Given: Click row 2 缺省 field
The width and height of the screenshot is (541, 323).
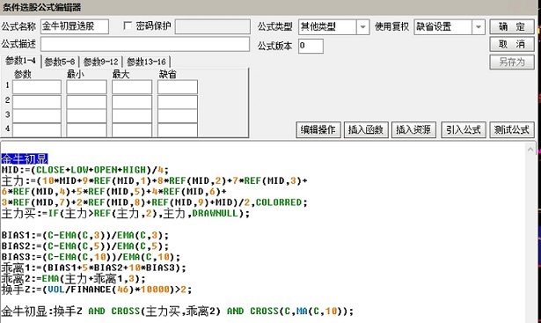Looking at the screenshot, I should coord(178,102).
